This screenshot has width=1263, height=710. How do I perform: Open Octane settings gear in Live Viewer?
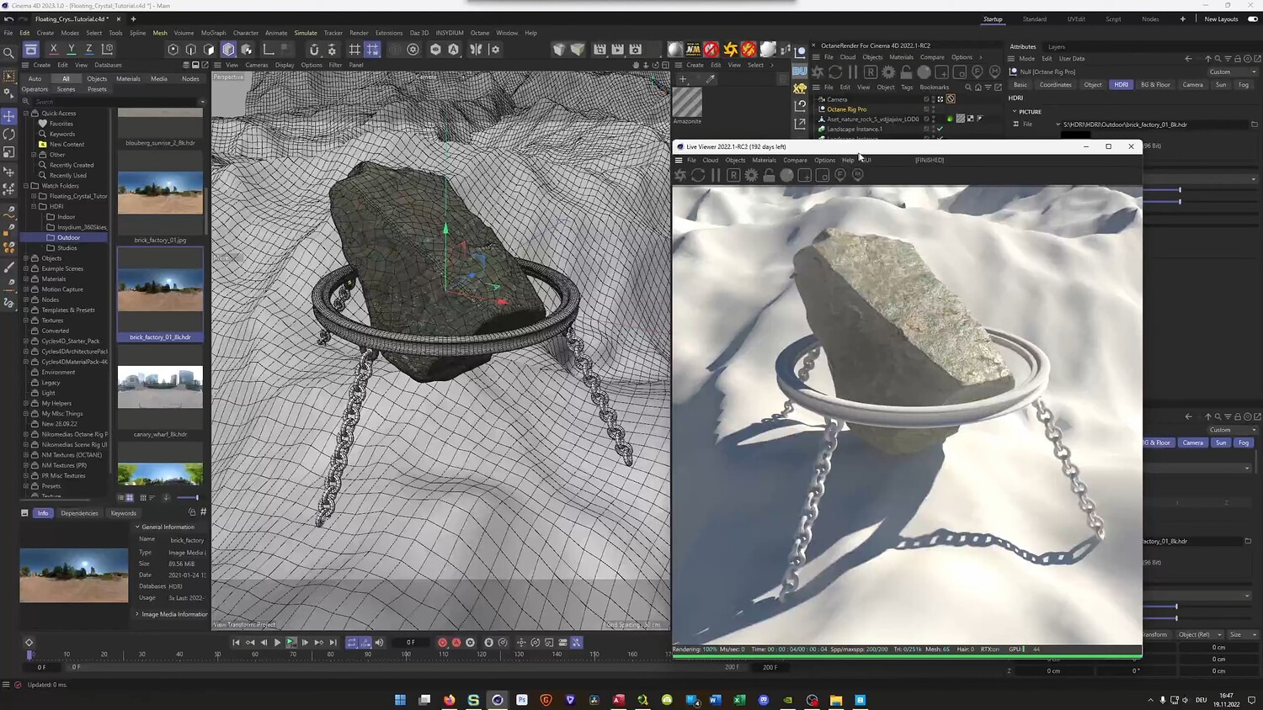pos(751,175)
